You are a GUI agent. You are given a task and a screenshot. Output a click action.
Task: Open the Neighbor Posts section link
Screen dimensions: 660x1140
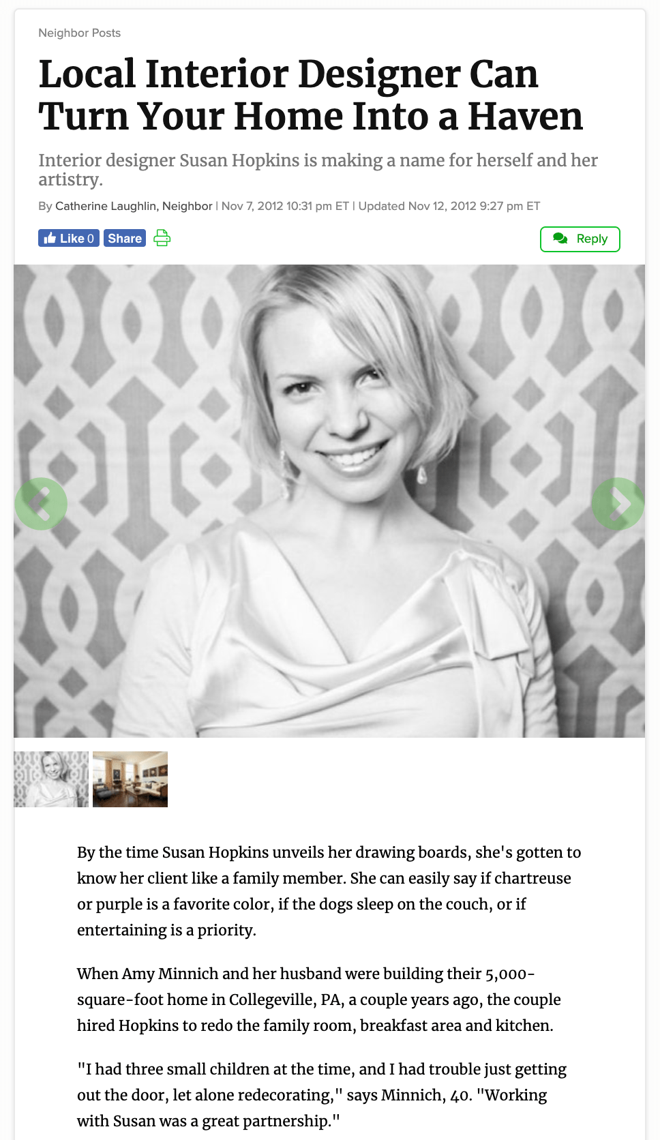tap(79, 33)
